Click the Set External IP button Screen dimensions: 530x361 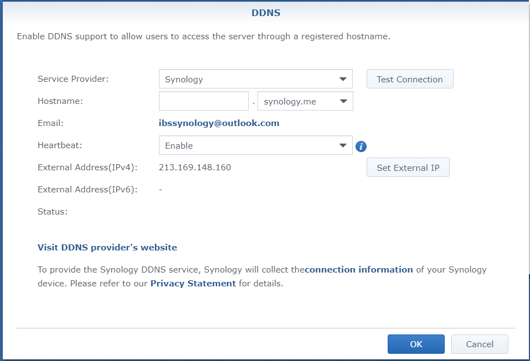408,168
